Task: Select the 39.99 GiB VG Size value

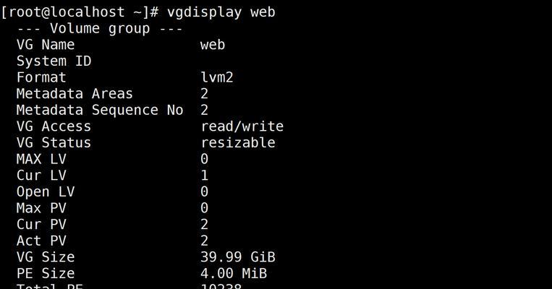Action: [x=238, y=257]
